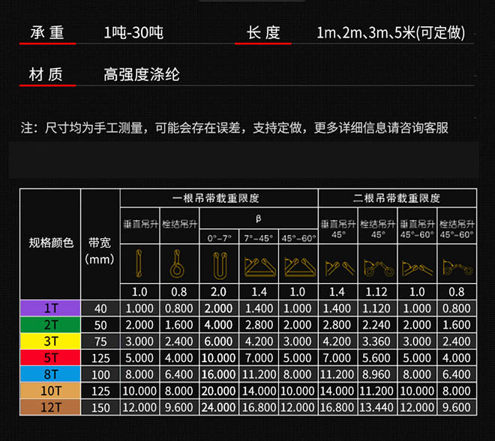Select the purple 1T color swatch

coord(50,308)
